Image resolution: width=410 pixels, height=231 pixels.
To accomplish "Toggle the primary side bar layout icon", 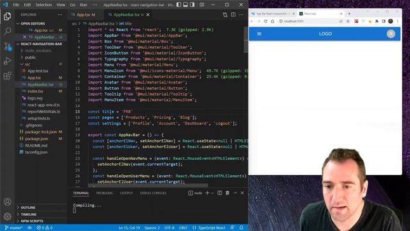I will coord(179,4).
